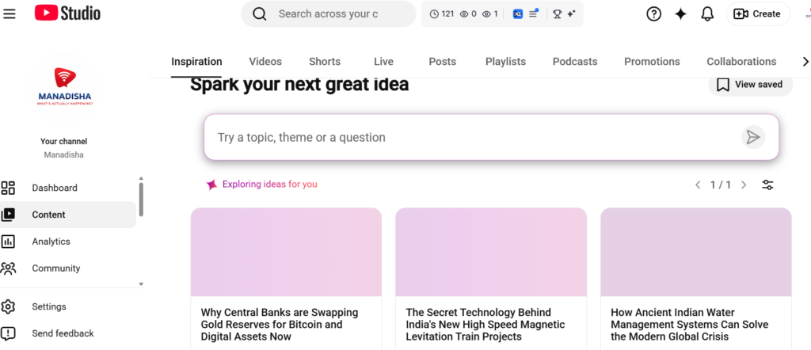Open the idea filter sliders icon

(x=768, y=185)
